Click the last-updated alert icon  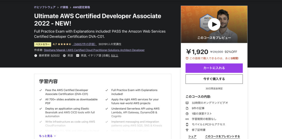(36, 55)
